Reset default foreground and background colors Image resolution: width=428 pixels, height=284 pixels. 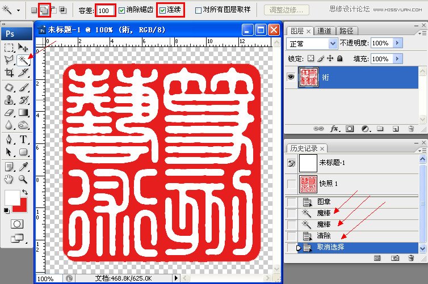[7, 210]
